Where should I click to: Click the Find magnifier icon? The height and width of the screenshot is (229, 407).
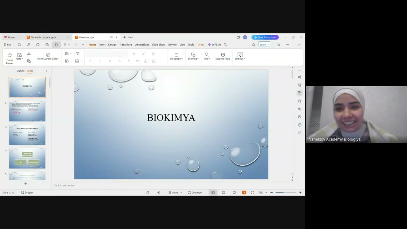pyautogui.click(x=207, y=55)
